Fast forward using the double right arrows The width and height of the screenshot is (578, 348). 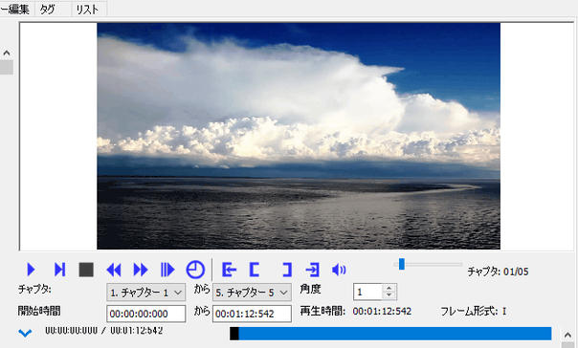(141, 270)
